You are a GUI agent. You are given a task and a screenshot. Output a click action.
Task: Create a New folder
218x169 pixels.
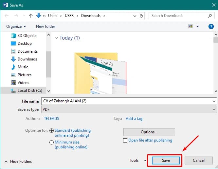click(45, 26)
